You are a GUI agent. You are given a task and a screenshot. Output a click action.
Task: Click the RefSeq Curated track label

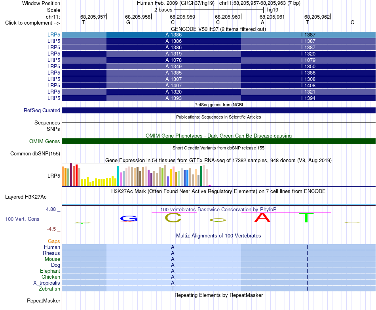(42, 111)
